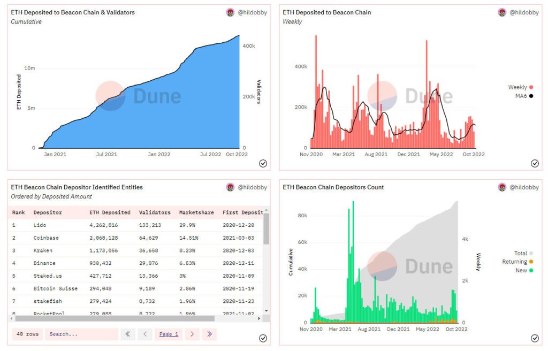The width and height of the screenshot is (548, 351).
Task: Click 2,068,128 ETH deposited value
Action: [x=103, y=238]
